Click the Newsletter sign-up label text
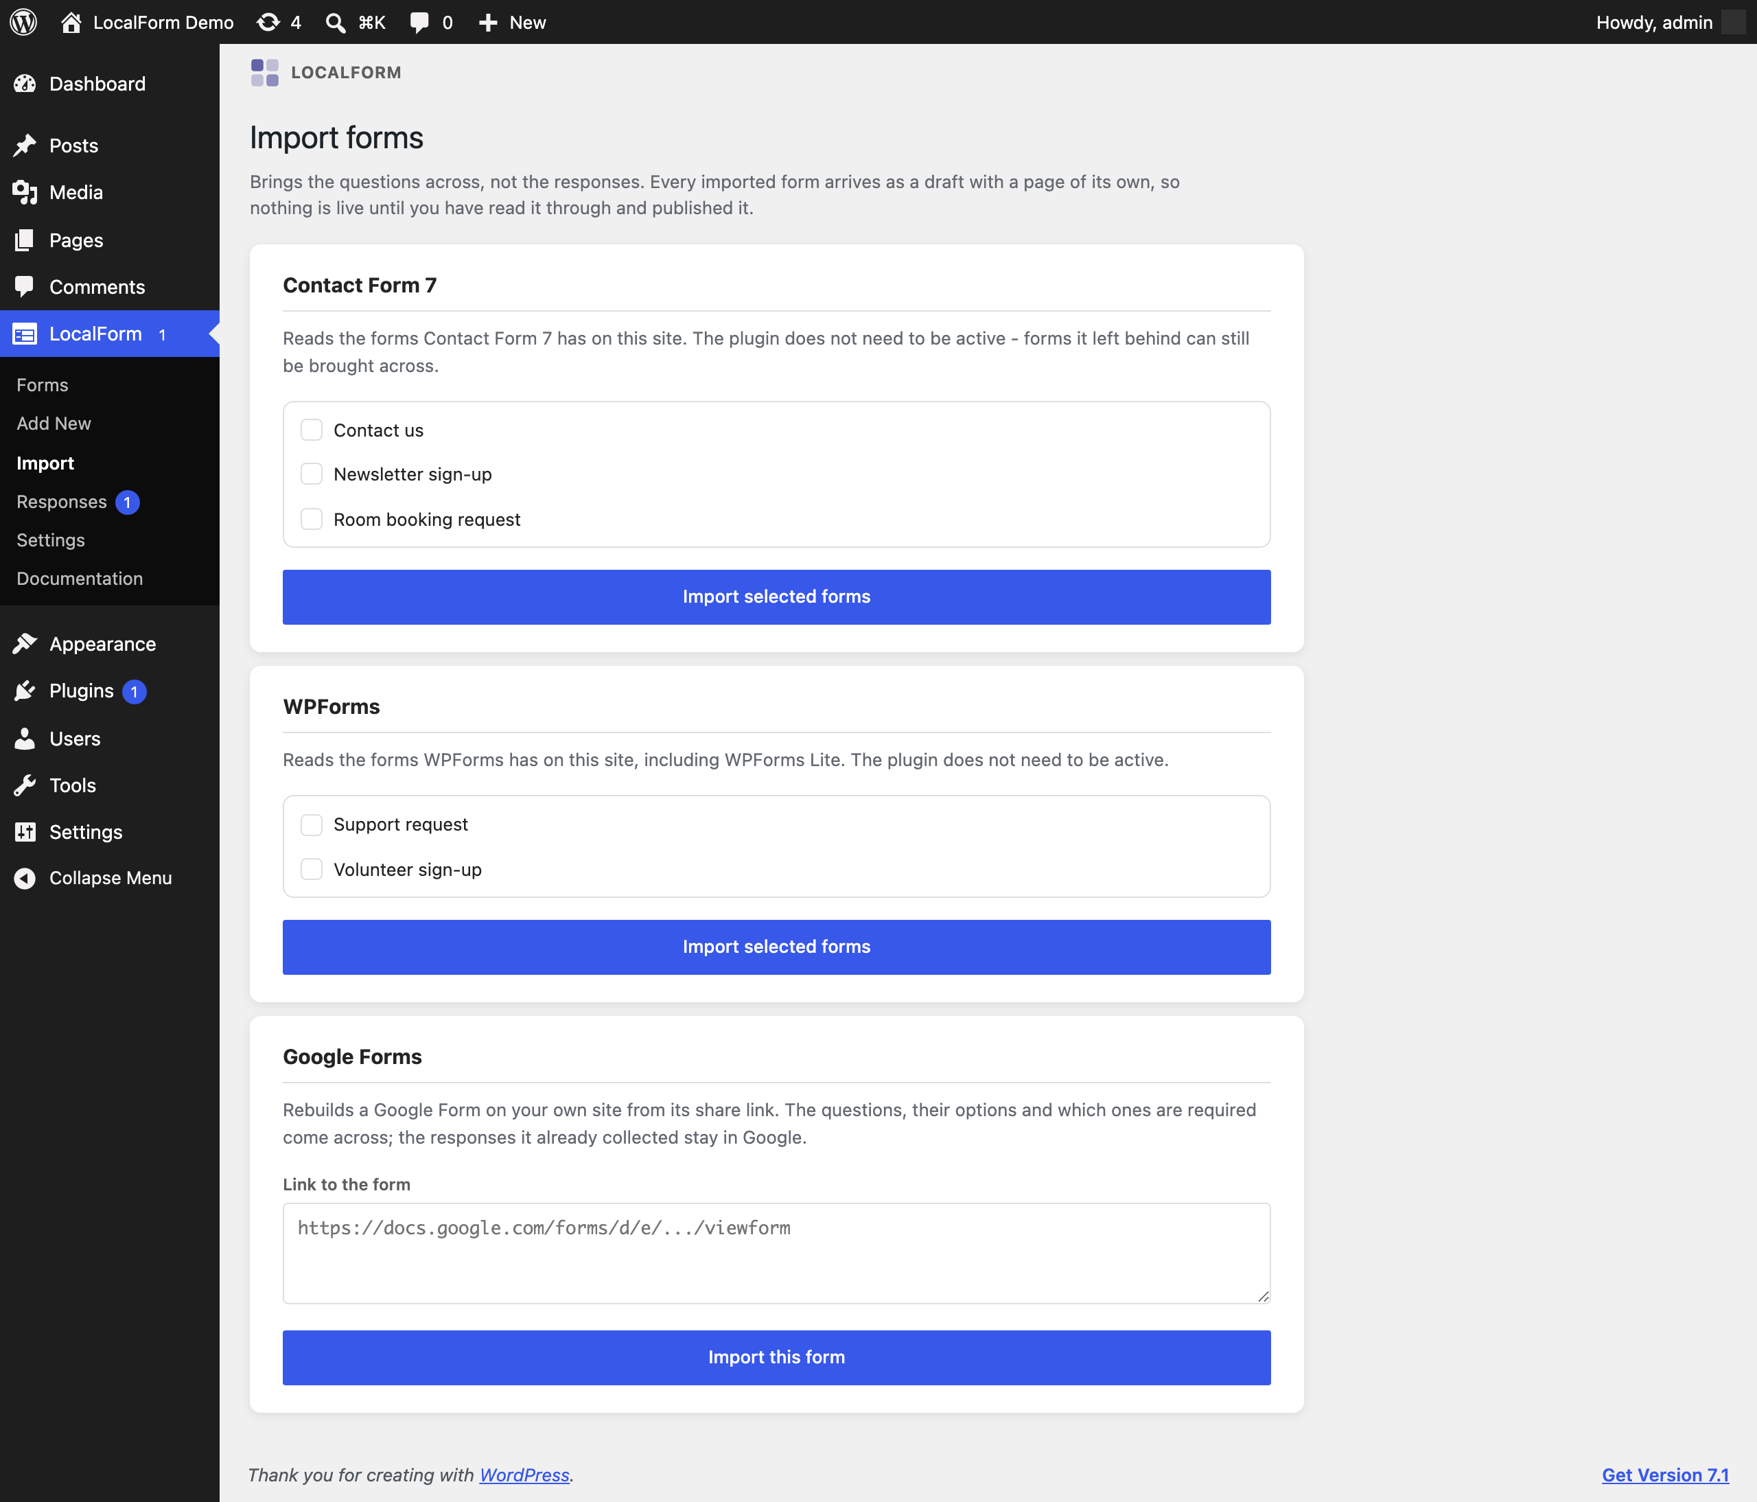The width and height of the screenshot is (1757, 1502). (413, 474)
